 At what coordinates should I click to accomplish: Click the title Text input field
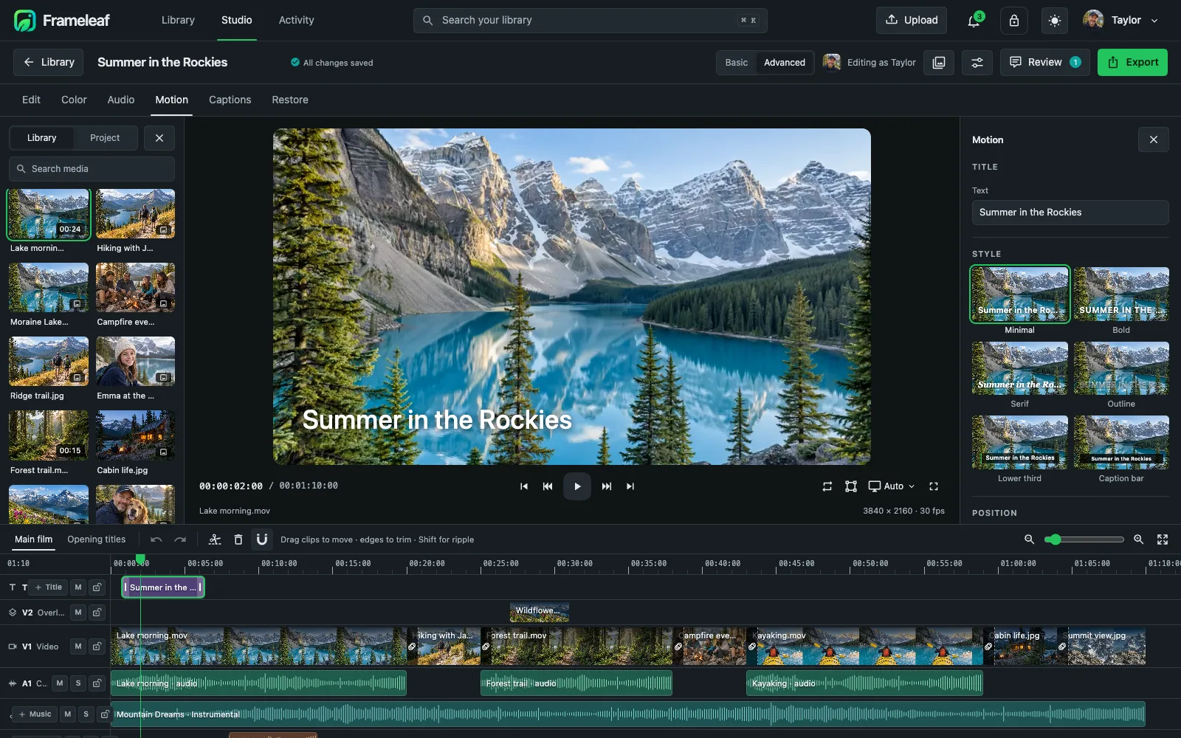coord(1070,213)
